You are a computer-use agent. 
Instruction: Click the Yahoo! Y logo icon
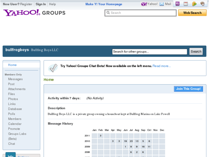(144, 4)
